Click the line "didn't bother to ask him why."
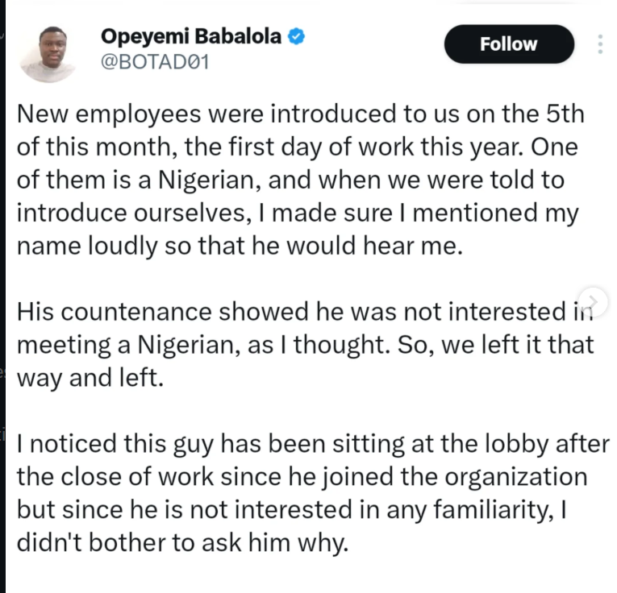617x593 pixels. (x=182, y=544)
